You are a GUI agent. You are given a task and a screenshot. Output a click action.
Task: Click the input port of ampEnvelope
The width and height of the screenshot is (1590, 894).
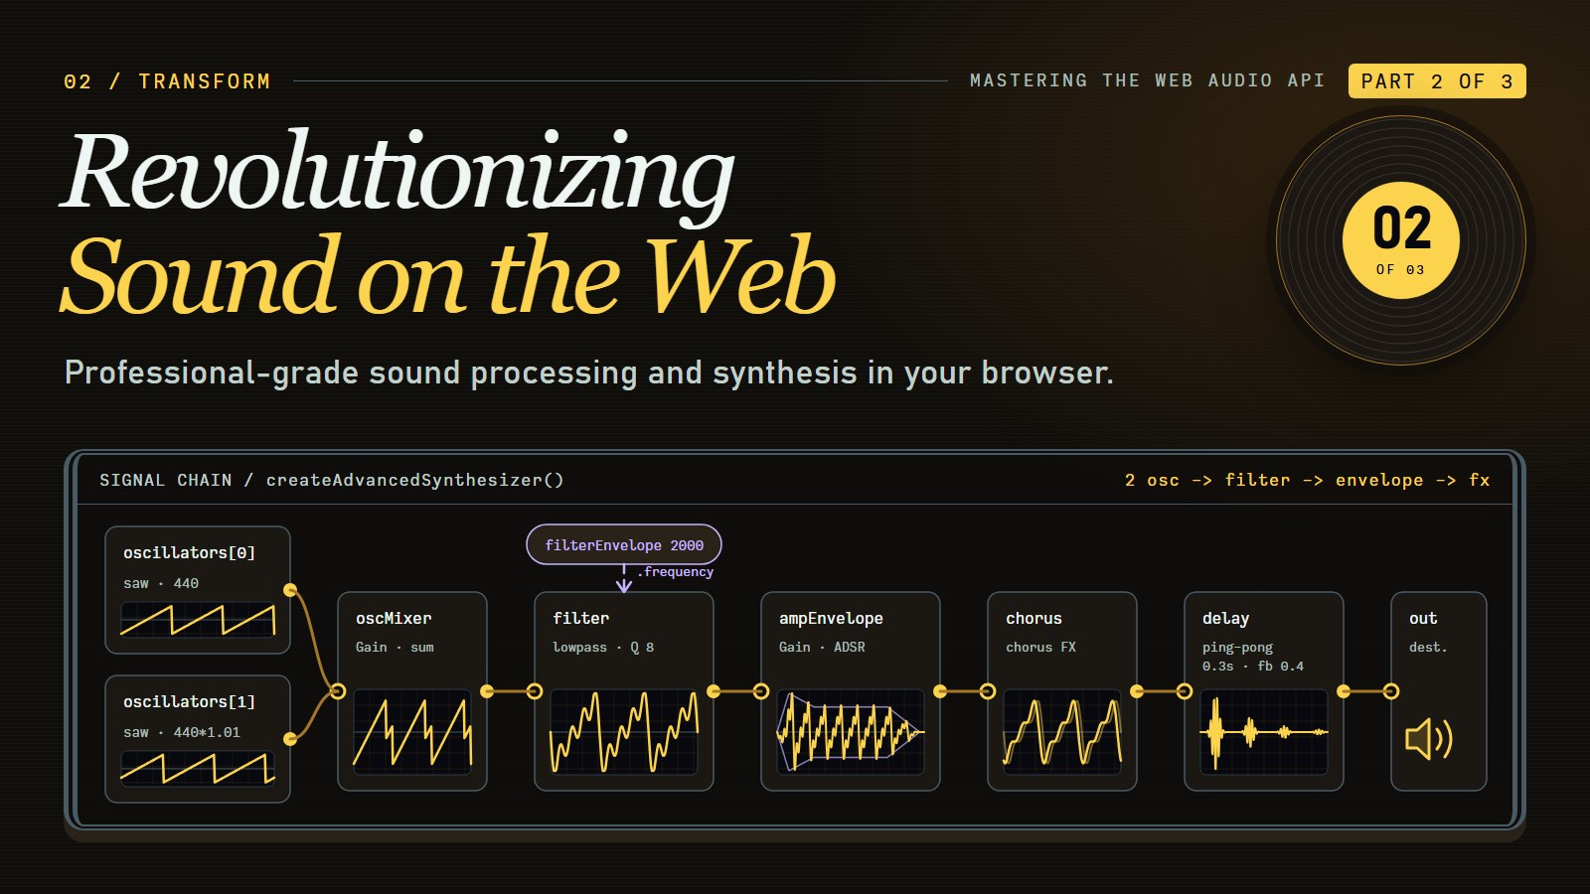(x=761, y=691)
